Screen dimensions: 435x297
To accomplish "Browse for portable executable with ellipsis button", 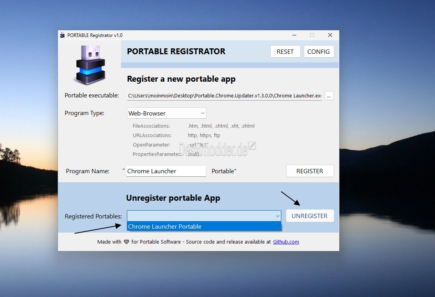I will coord(329,96).
